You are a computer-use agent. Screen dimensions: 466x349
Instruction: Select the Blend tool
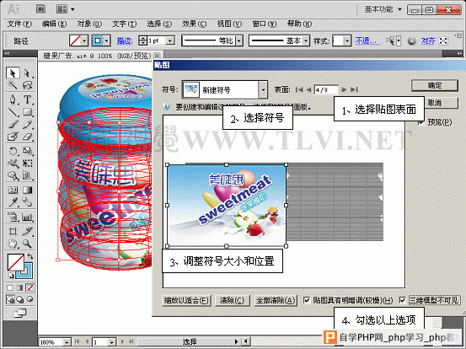[27, 202]
